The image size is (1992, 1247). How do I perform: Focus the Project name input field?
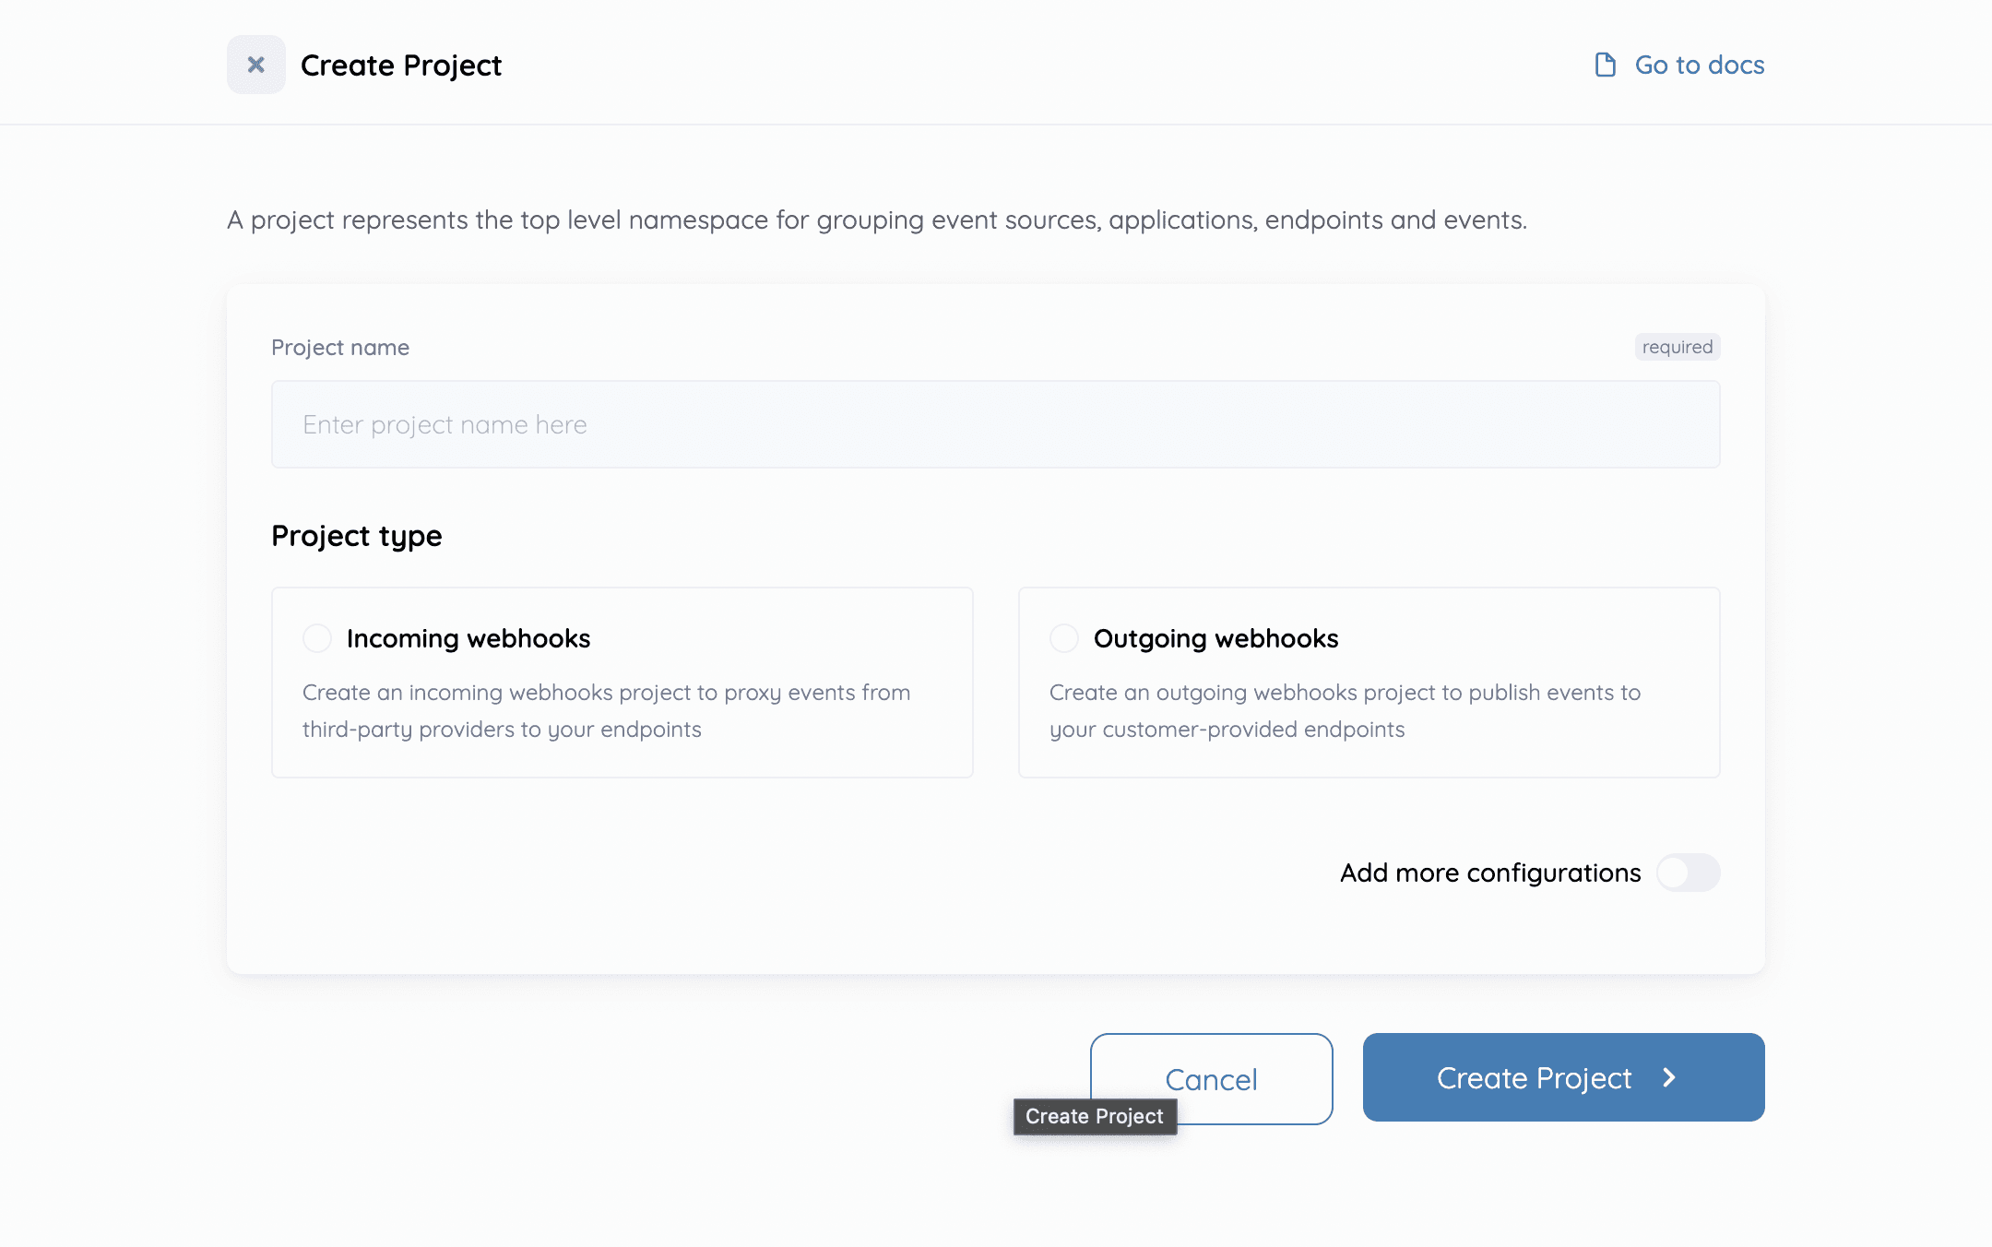pos(995,424)
